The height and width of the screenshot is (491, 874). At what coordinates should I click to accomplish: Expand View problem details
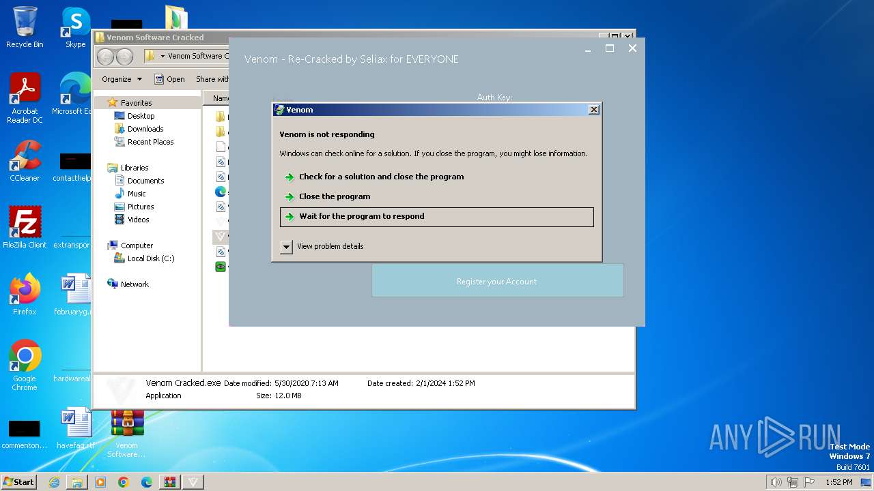[322, 246]
